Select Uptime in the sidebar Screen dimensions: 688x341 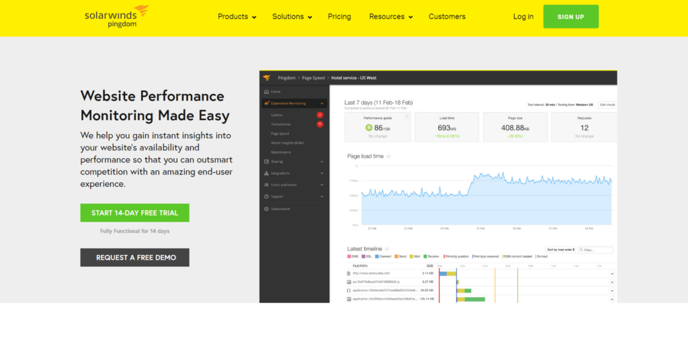click(277, 115)
